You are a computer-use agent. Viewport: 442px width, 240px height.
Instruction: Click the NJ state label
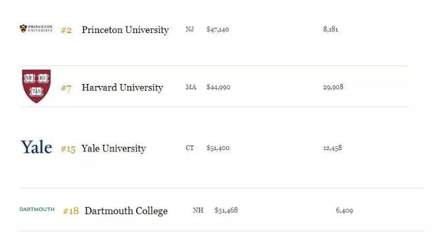click(190, 29)
